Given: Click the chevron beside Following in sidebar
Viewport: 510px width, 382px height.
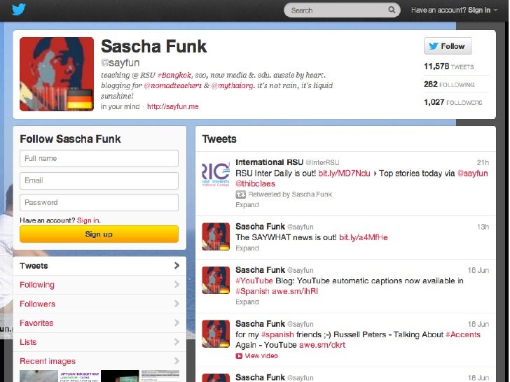Looking at the screenshot, I should click(x=177, y=285).
